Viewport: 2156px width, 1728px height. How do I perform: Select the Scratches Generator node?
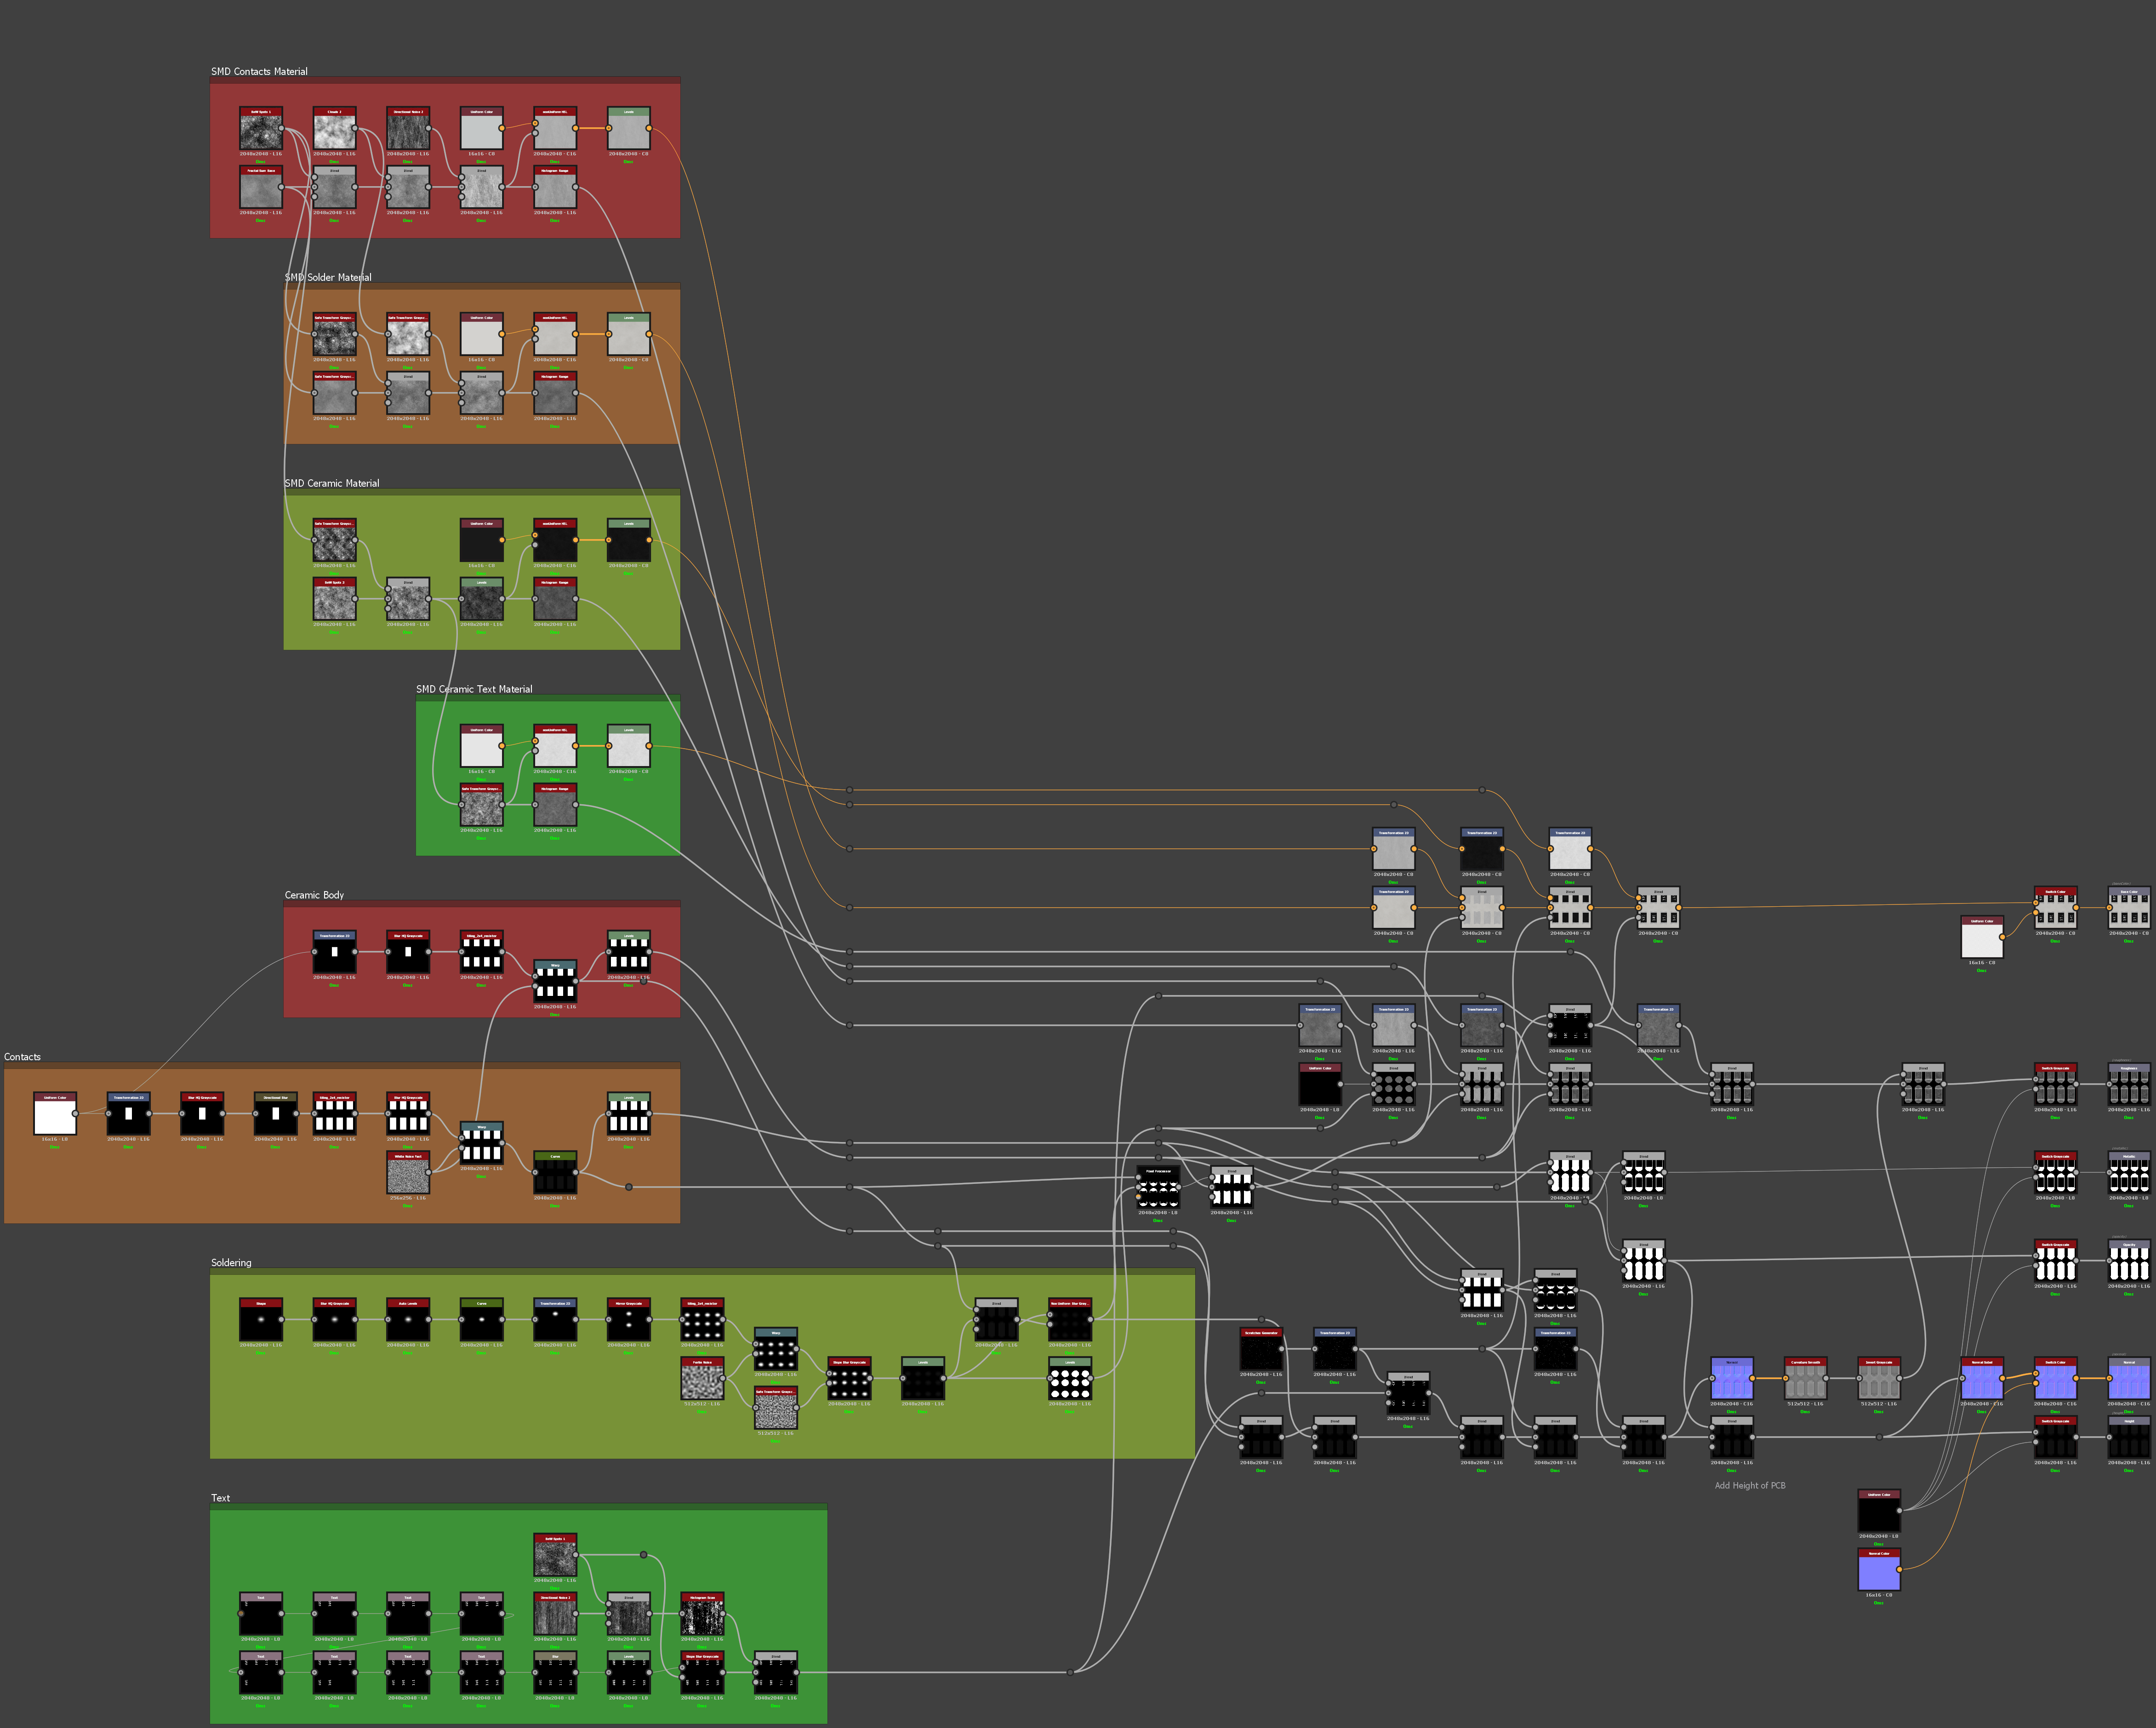point(1261,1351)
